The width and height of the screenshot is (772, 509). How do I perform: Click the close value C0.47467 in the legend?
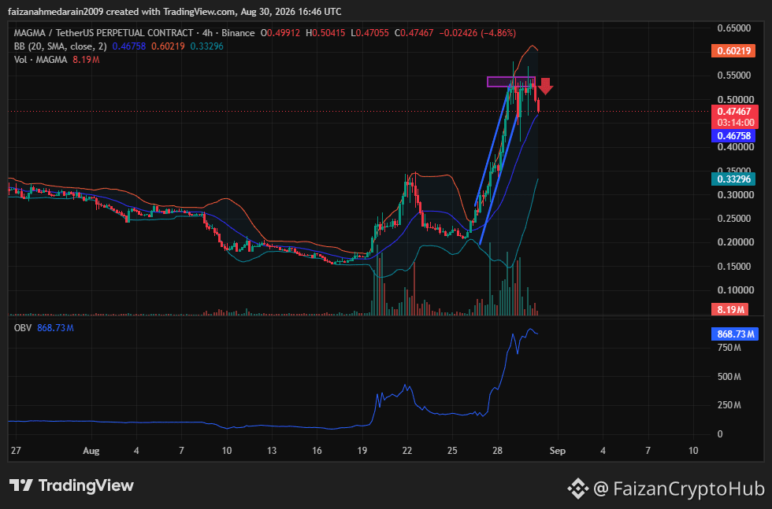coord(414,33)
